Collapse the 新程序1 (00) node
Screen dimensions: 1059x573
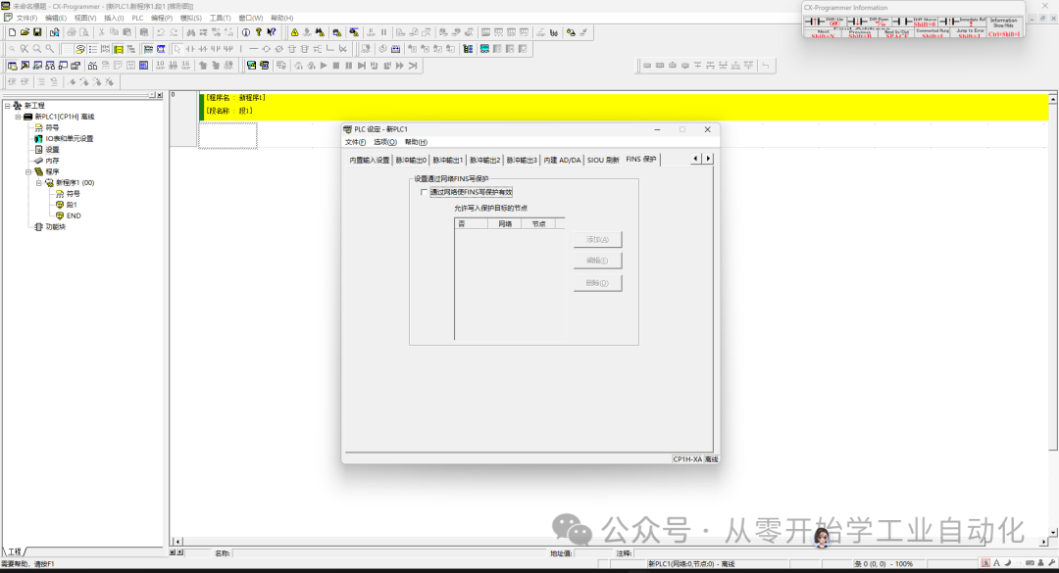point(38,183)
